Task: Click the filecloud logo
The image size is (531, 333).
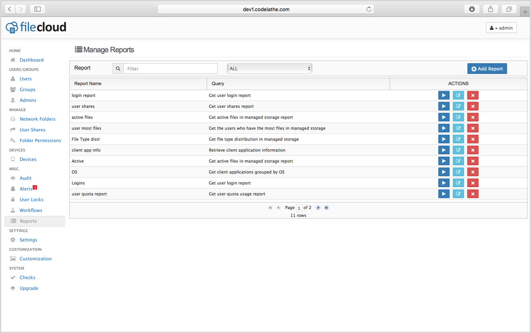Action: pos(36,27)
